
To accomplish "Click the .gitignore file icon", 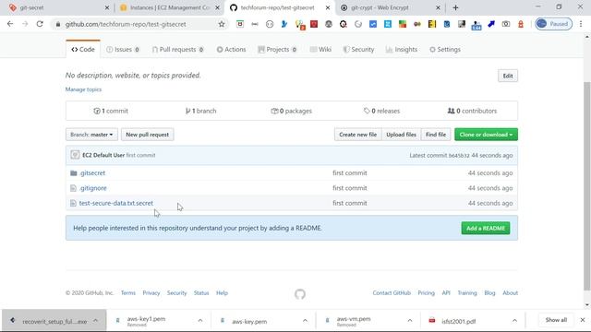I will tap(73, 188).
